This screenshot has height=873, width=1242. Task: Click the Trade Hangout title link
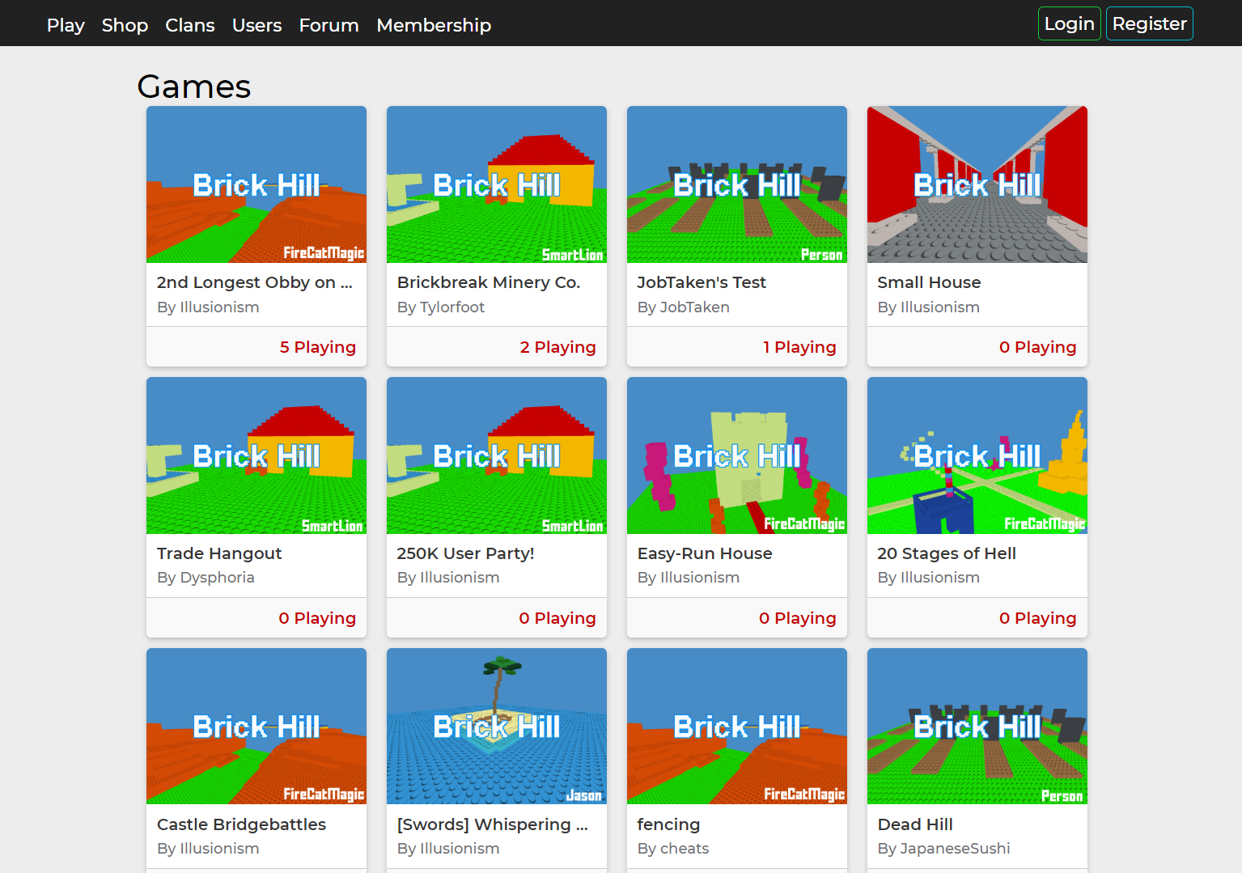(219, 553)
